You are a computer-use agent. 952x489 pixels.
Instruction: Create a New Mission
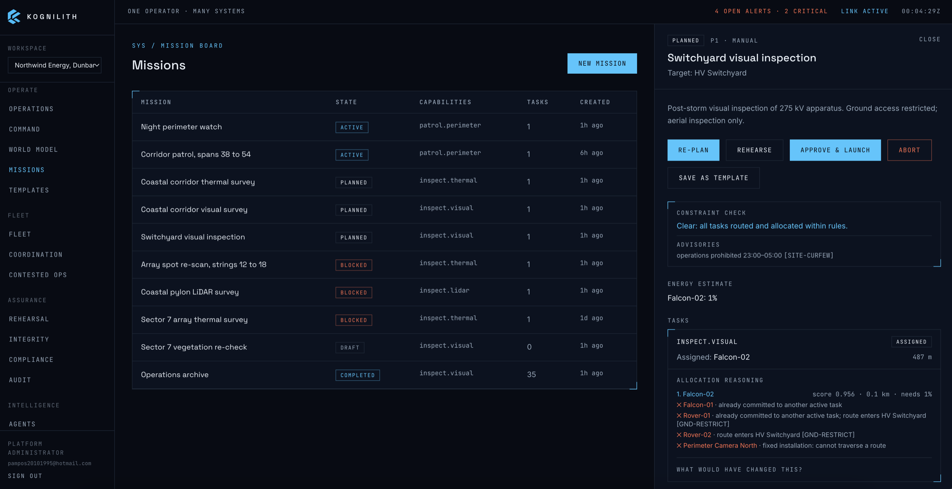(602, 63)
